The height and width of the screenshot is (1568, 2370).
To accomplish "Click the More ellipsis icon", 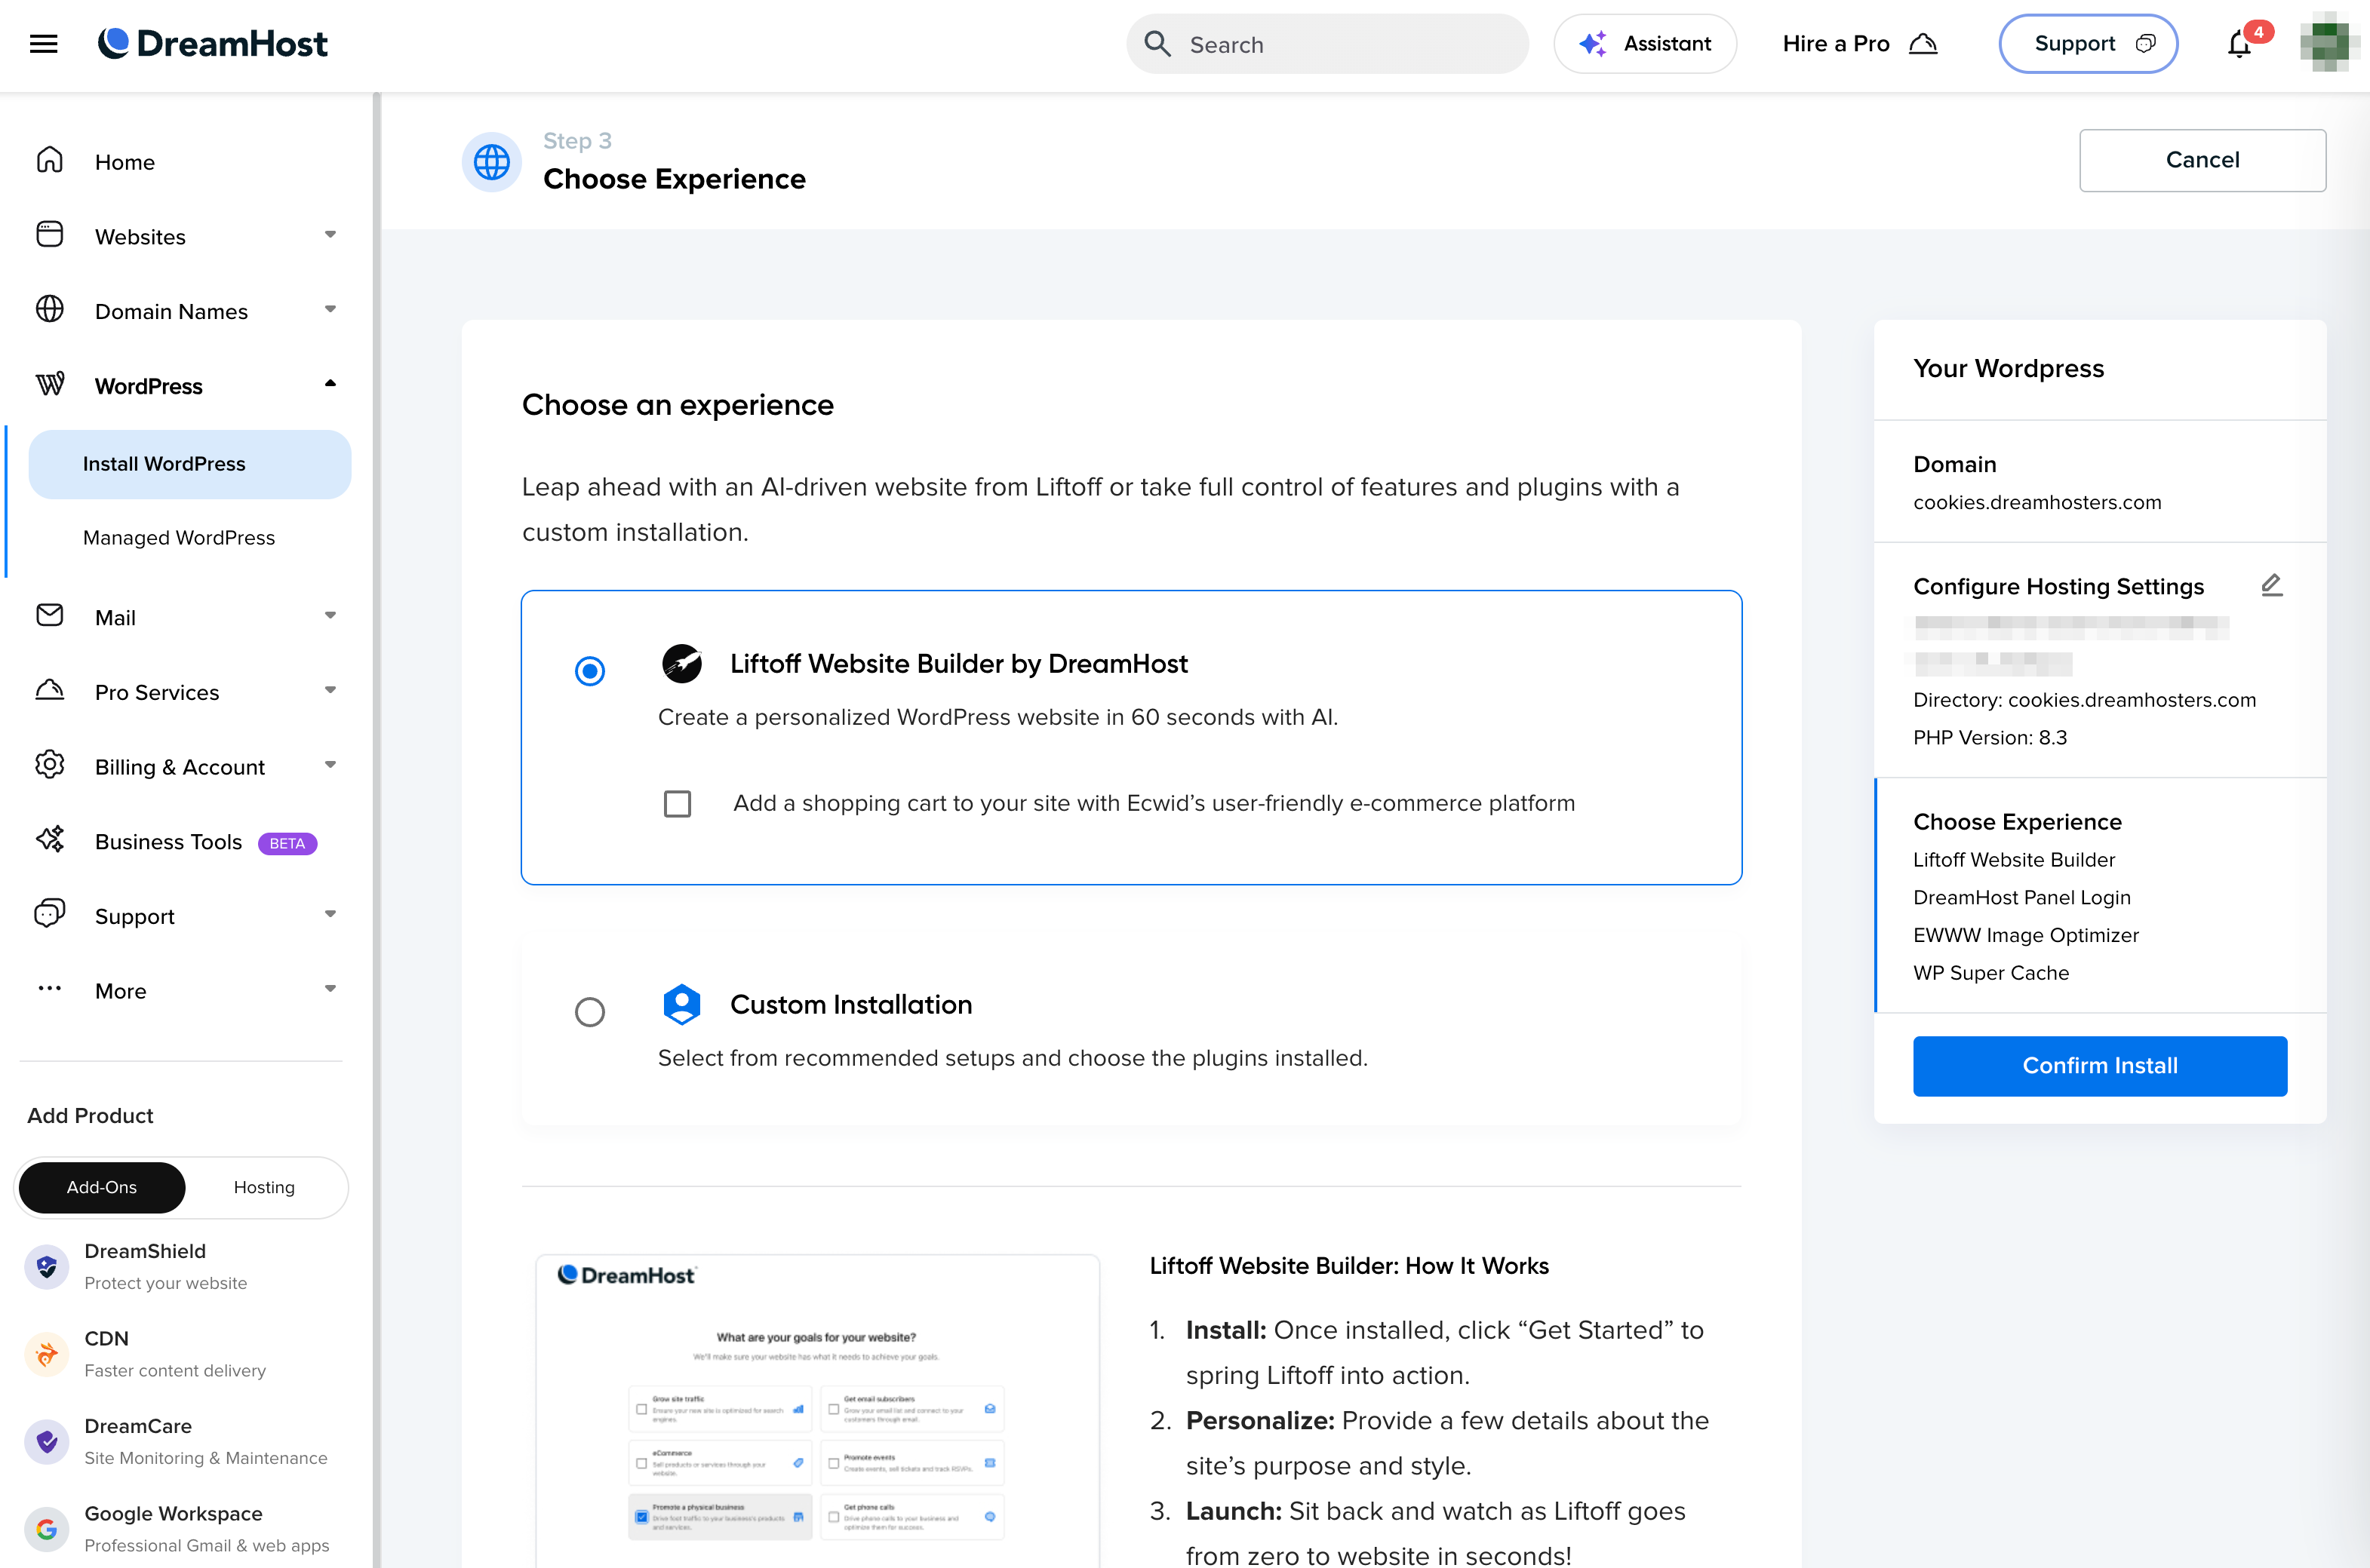I will pyautogui.click(x=50, y=989).
